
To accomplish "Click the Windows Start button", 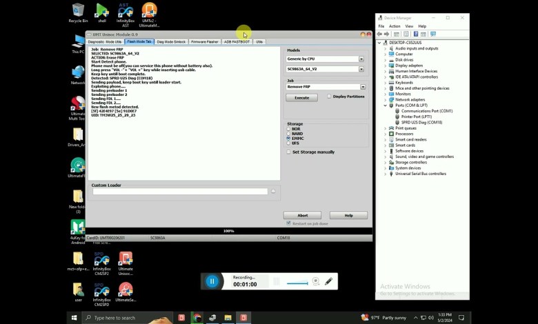I will (74, 318).
